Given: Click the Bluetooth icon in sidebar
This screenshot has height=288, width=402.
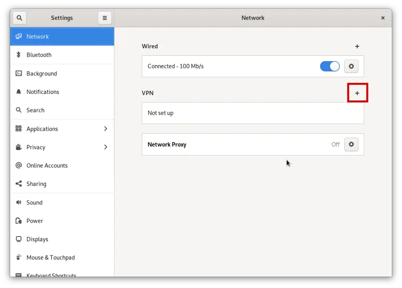Looking at the screenshot, I should point(18,55).
